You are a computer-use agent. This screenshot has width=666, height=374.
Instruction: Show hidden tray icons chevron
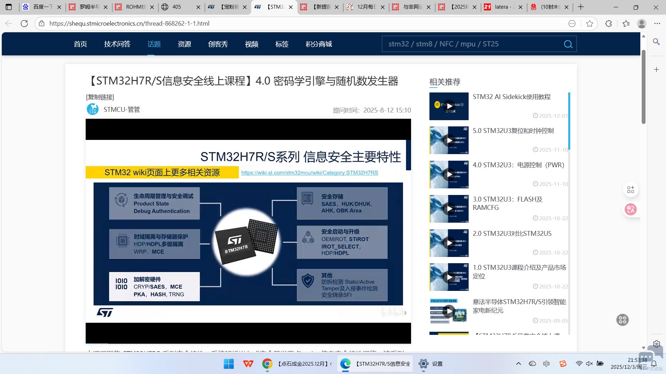519,364
